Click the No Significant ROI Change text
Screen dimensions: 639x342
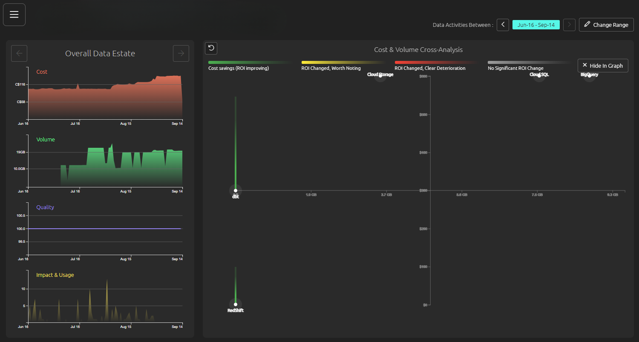click(x=515, y=68)
